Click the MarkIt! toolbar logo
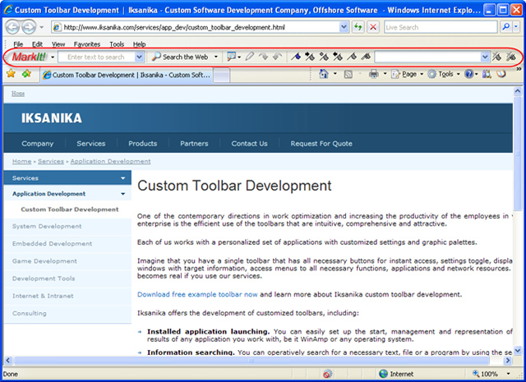526x382 pixels. click(x=29, y=57)
